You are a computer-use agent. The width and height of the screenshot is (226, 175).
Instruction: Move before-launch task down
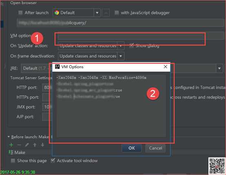tap(42, 145)
